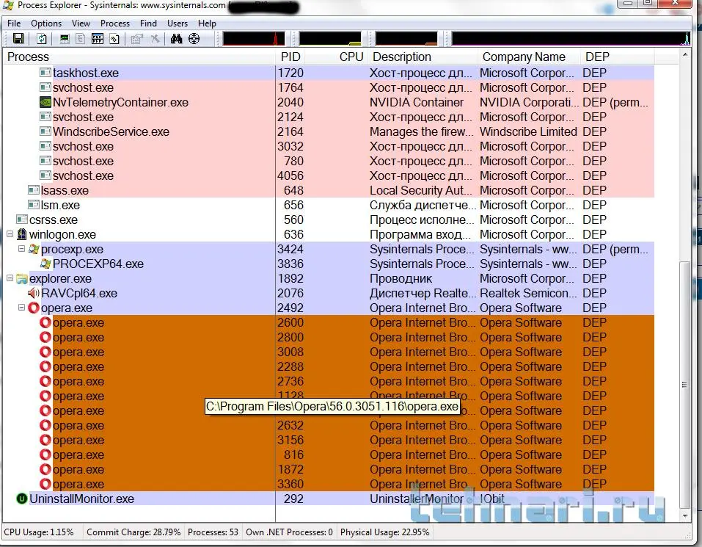Click the Save toolbar icon
Viewport: 702px width, 547px height.
18,39
